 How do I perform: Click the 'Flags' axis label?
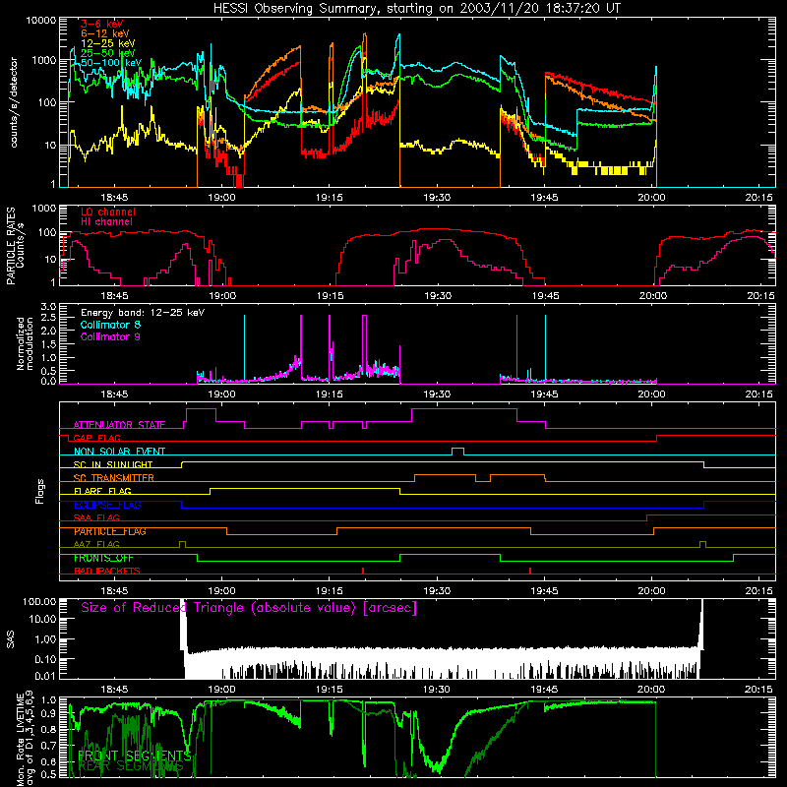coord(40,491)
